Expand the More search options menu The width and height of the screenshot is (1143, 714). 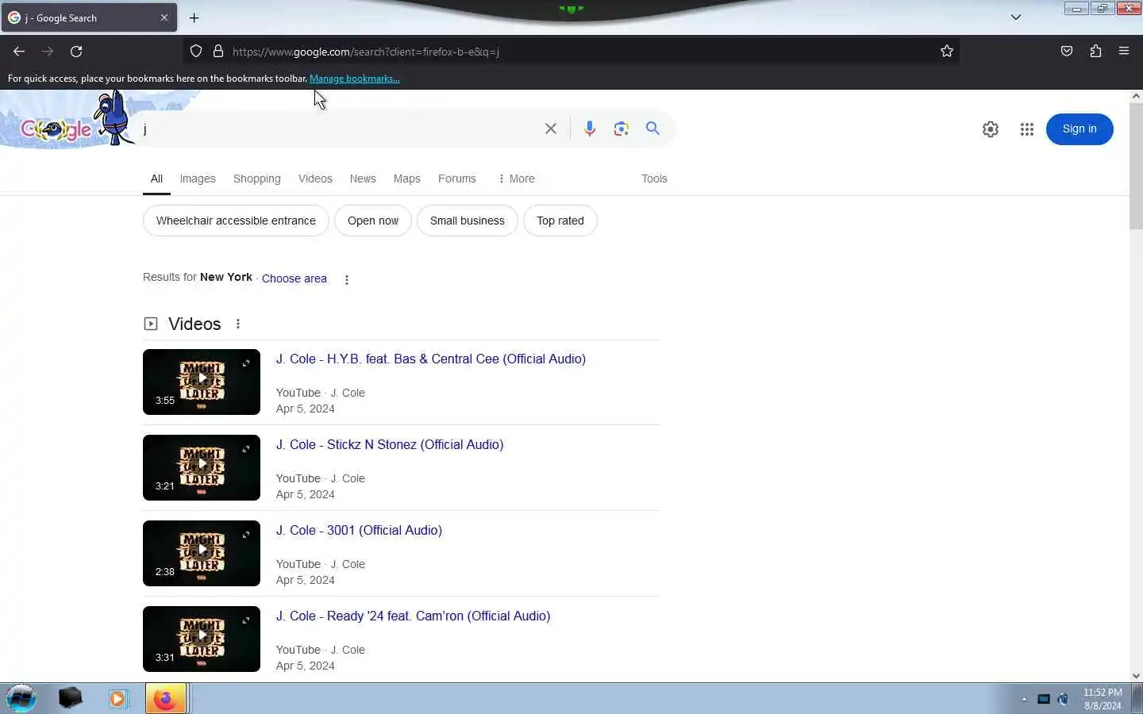516,178
